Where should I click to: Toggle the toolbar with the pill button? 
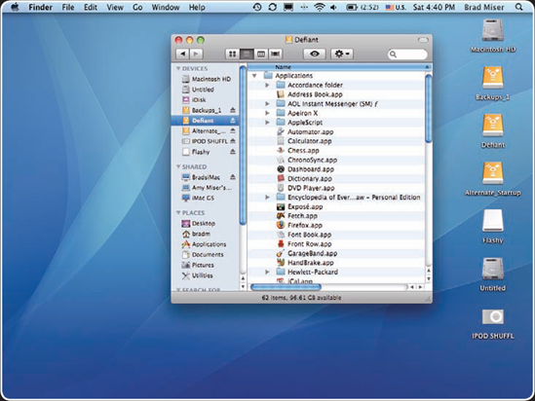click(423, 40)
